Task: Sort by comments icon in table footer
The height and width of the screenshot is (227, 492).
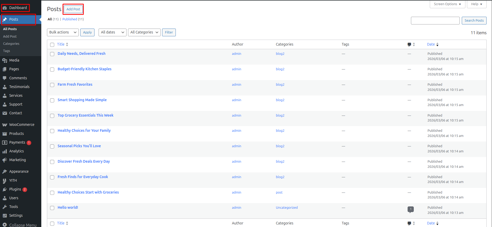Action: tap(409, 223)
